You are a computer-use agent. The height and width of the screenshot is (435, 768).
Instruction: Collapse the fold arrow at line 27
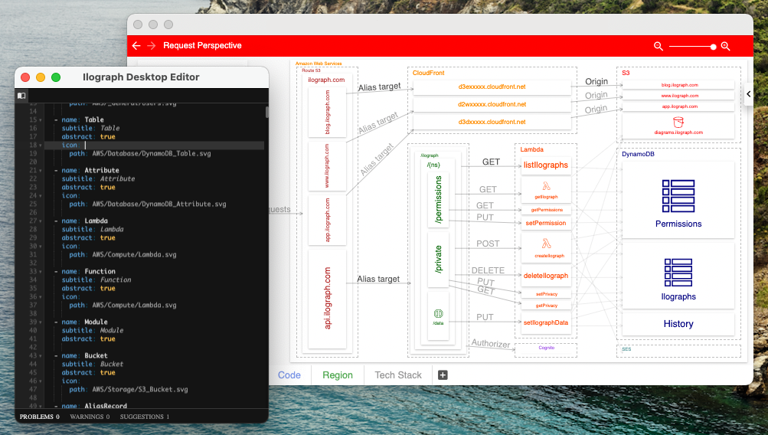pyautogui.click(x=41, y=221)
